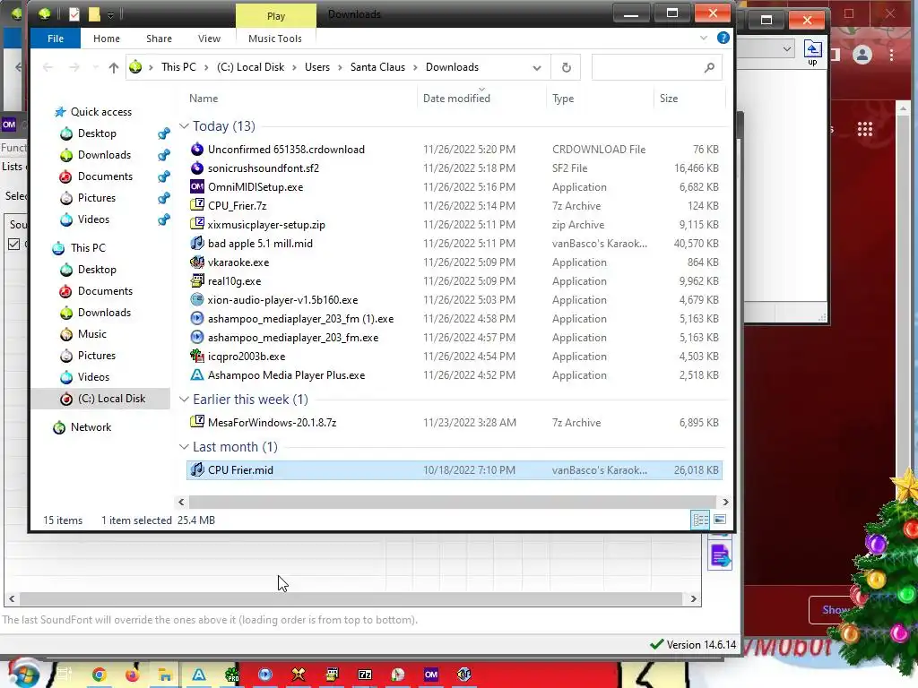Switch to the Home ribbon tab
918x688 pixels.
[107, 39]
